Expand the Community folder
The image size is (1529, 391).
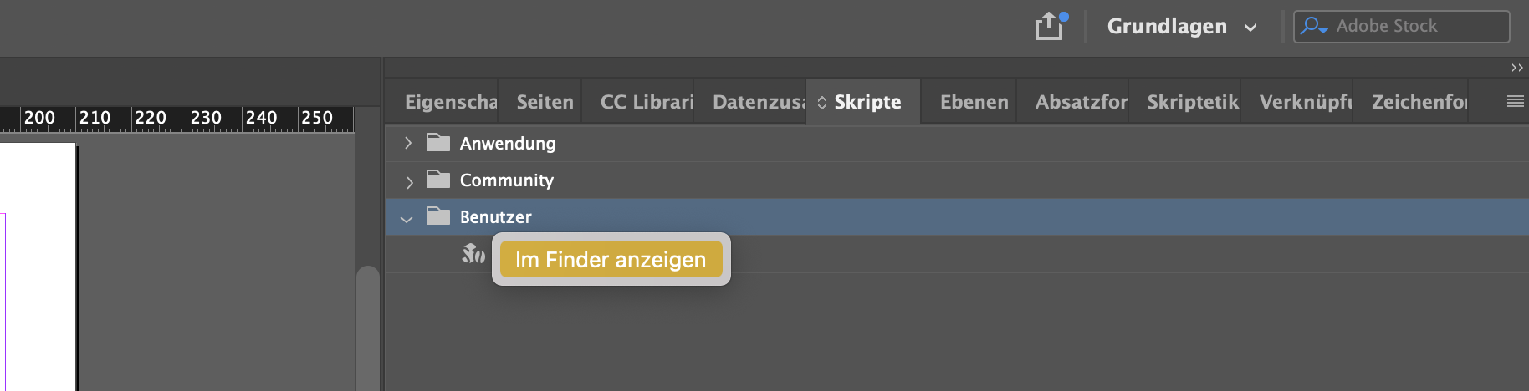[408, 180]
